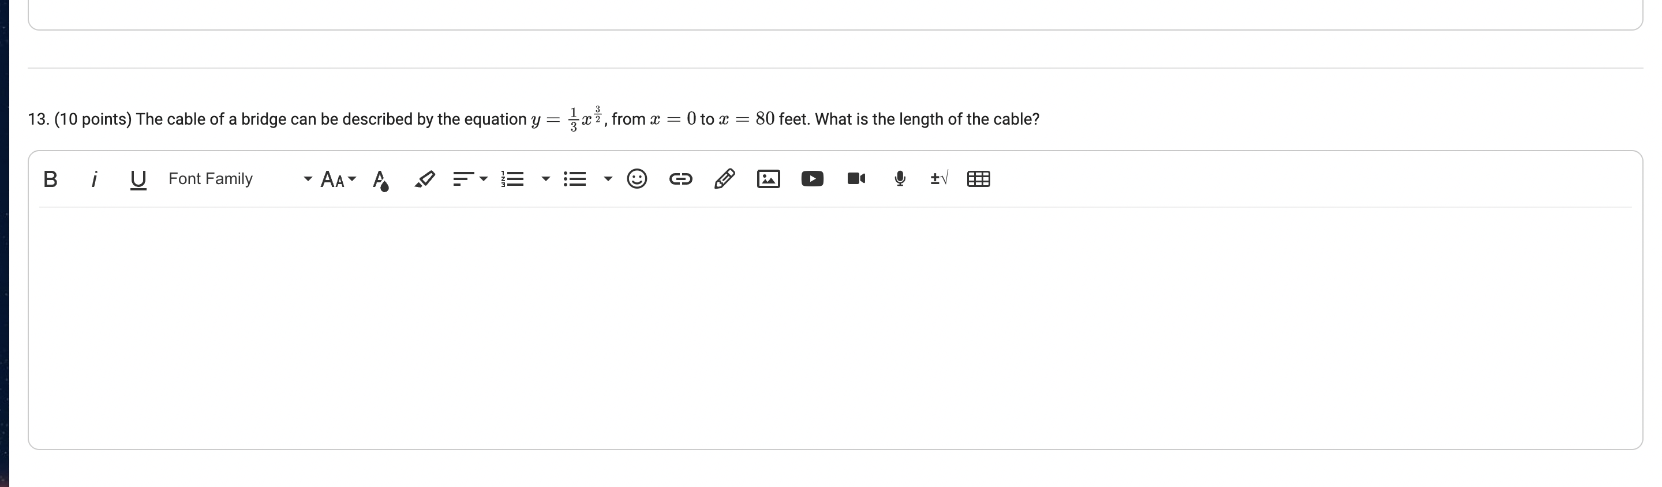
Task: Apply a bulleted list
Action: click(575, 179)
